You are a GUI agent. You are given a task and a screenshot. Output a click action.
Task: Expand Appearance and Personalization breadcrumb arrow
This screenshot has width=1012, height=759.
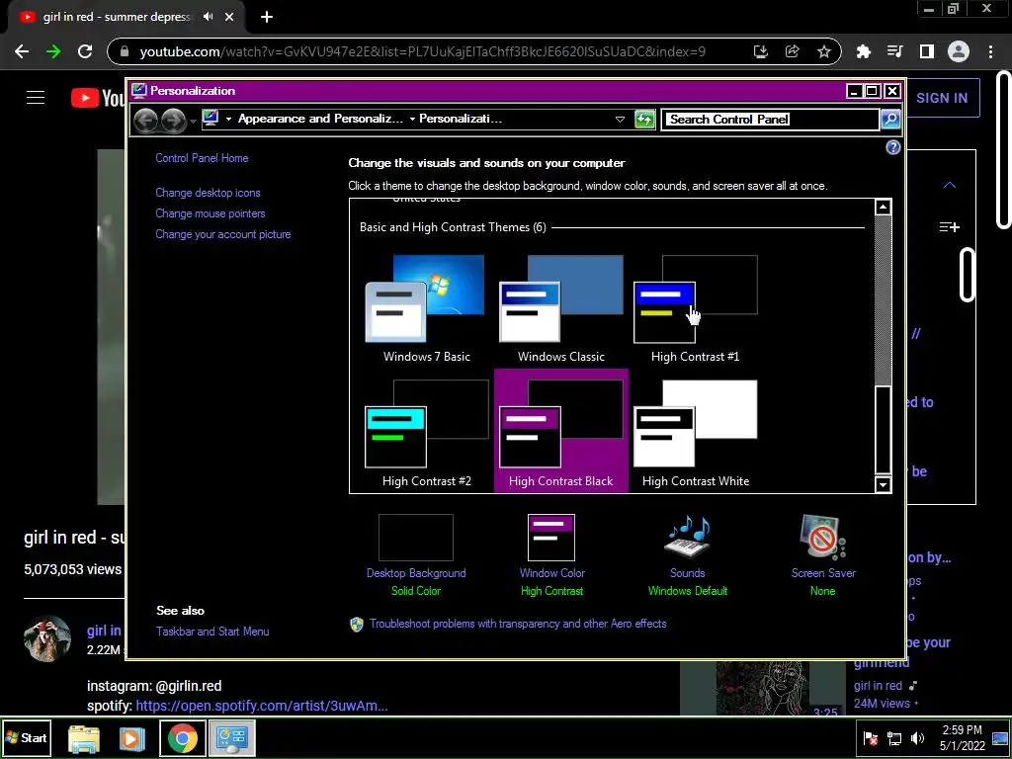tap(412, 119)
